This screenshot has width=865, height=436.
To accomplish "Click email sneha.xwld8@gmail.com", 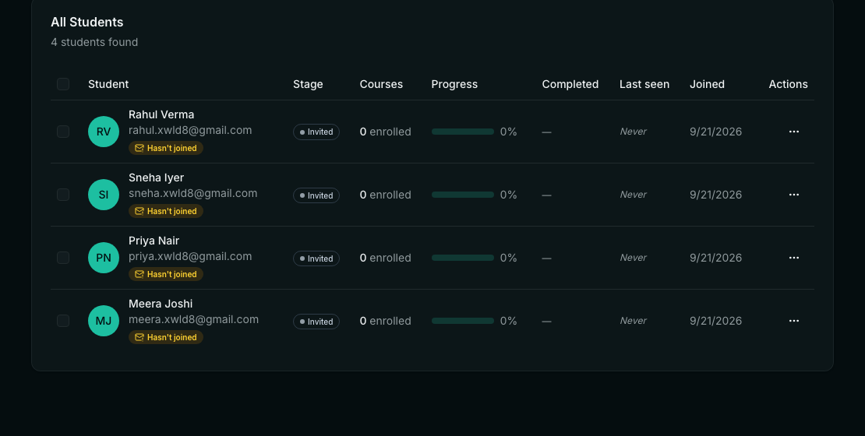I will coord(193,193).
